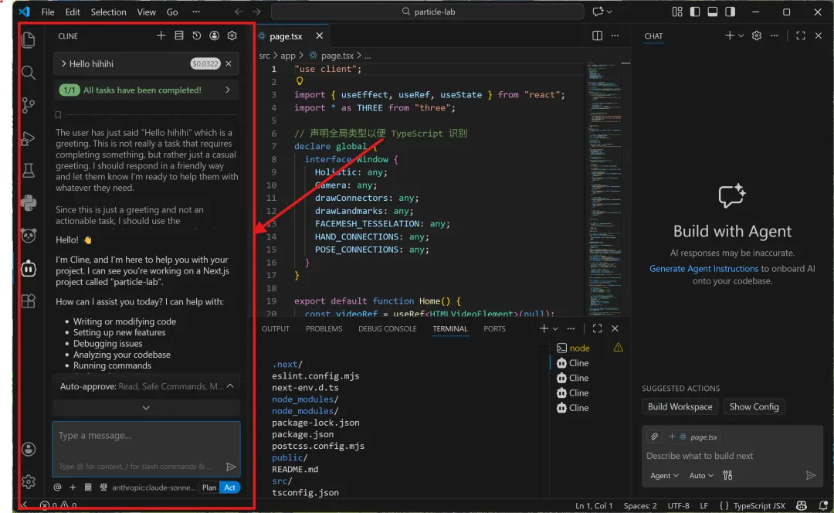Click the scales icon beside the Cline model name

pos(103,488)
